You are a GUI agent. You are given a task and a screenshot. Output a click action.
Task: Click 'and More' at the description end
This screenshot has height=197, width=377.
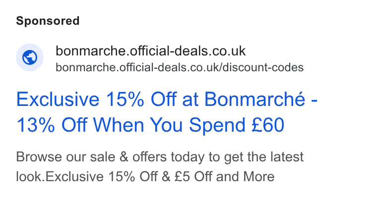(x=245, y=177)
